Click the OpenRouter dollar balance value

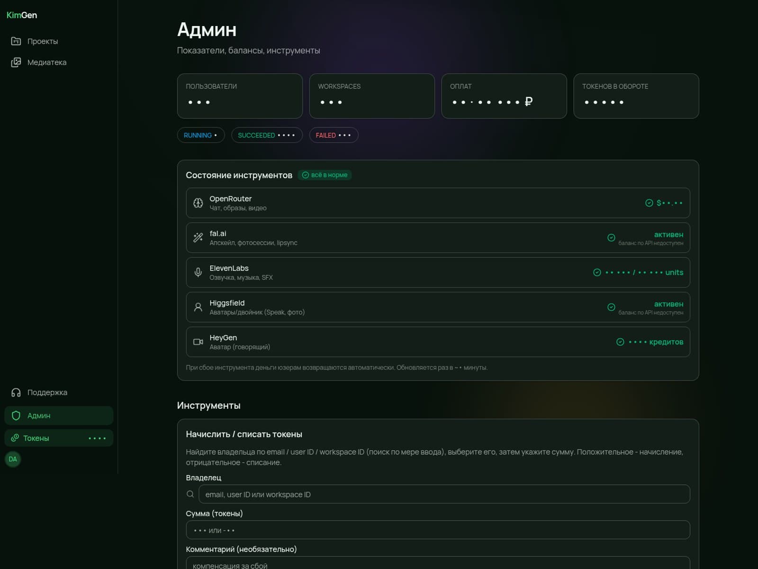tap(669, 203)
